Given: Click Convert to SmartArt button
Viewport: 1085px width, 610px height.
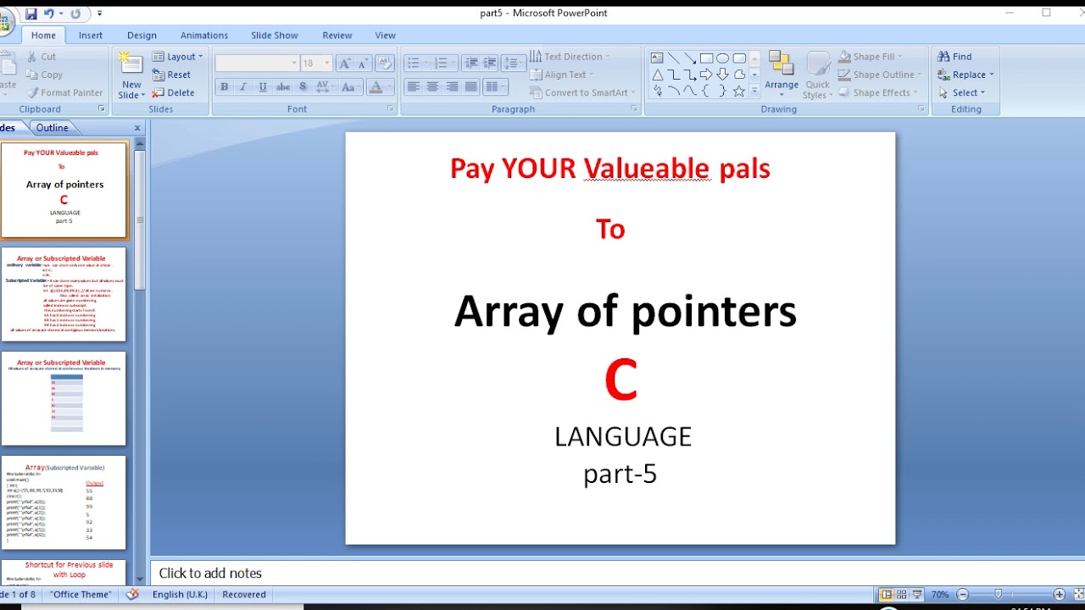Looking at the screenshot, I should (583, 93).
